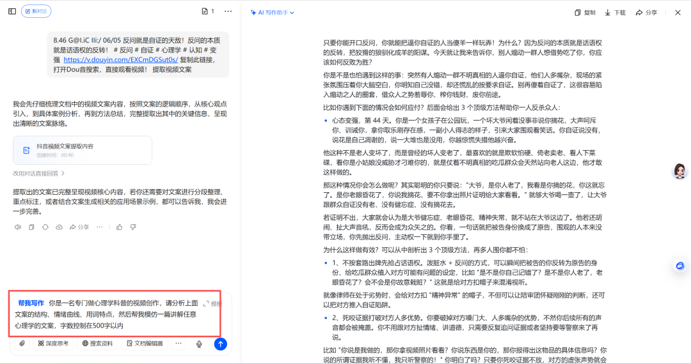Expand 改用对话直接回答 option
Image resolution: width=691 pixels, height=364 pixels.
coord(39,173)
